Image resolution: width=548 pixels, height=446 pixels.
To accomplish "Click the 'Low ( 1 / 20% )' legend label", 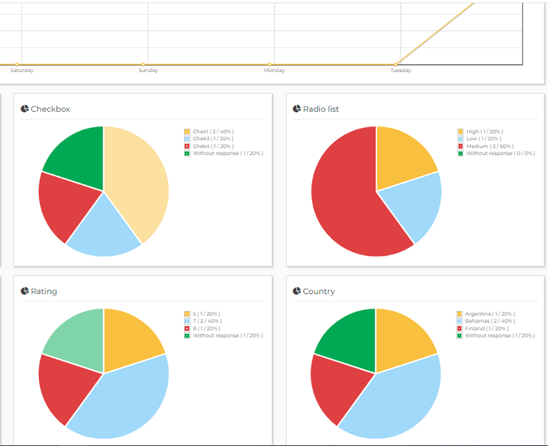I will (484, 138).
